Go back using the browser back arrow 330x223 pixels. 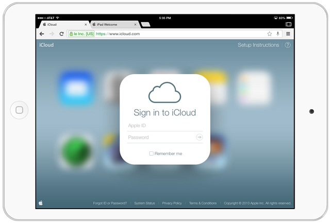42,34
